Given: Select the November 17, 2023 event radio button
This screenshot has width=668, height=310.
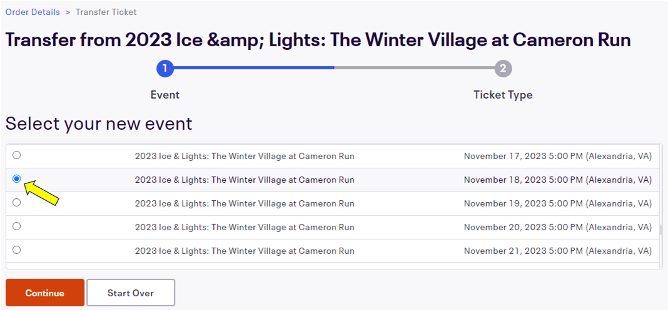Looking at the screenshot, I should 17,155.
